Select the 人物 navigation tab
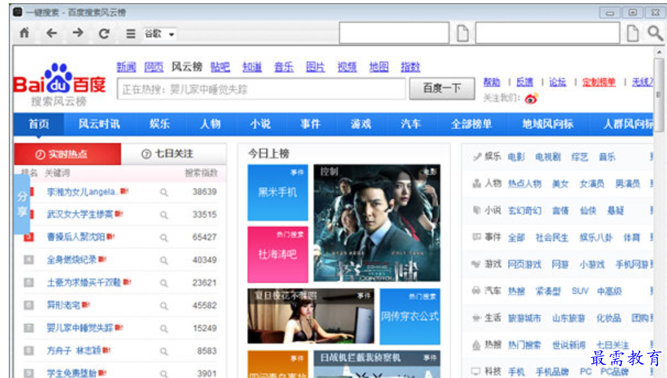Screen dimensions: 667x378 click(210, 125)
